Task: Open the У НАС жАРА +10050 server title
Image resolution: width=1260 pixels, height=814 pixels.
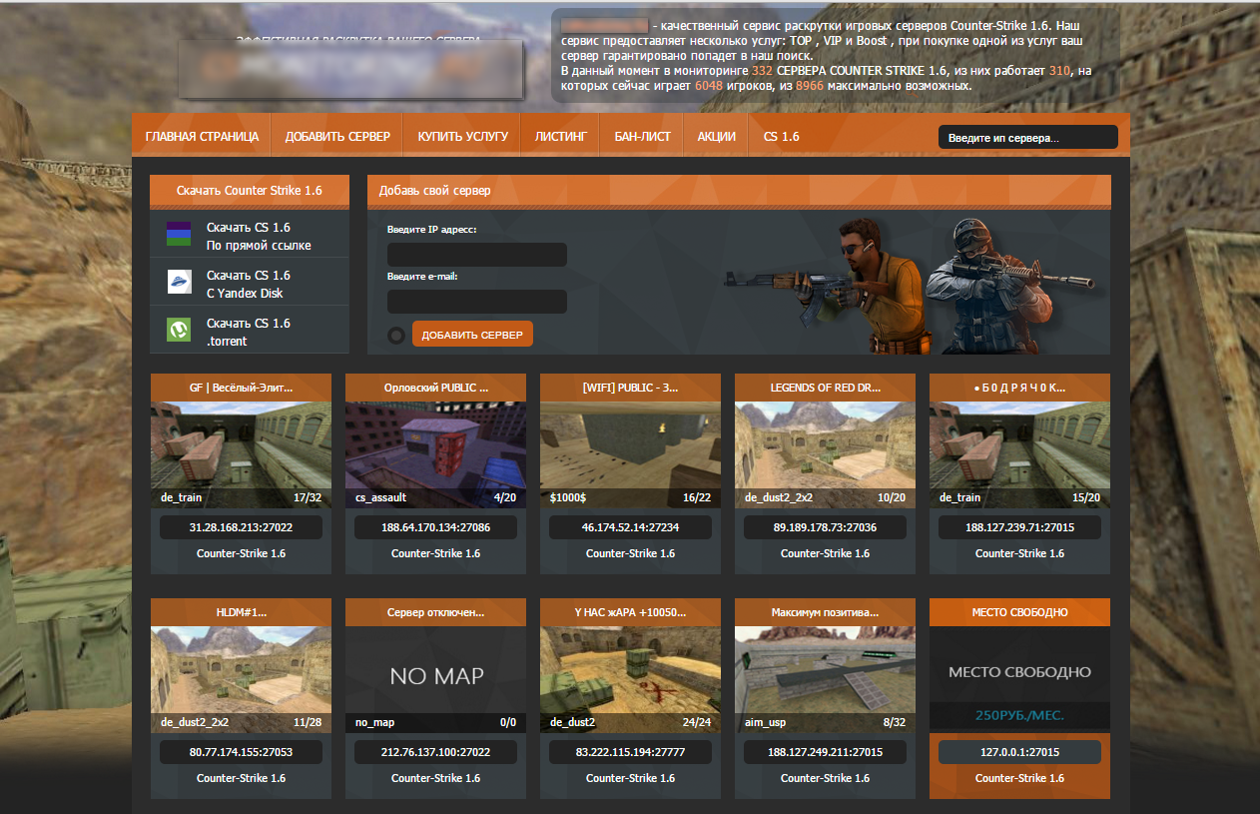Action: [x=630, y=612]
